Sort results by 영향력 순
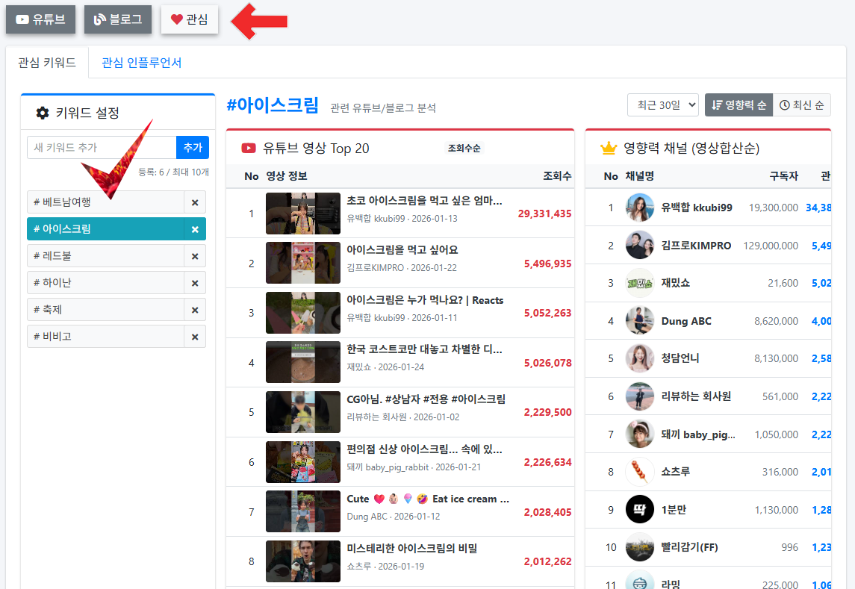Screen dimensions: 855x589 point(739,105)
